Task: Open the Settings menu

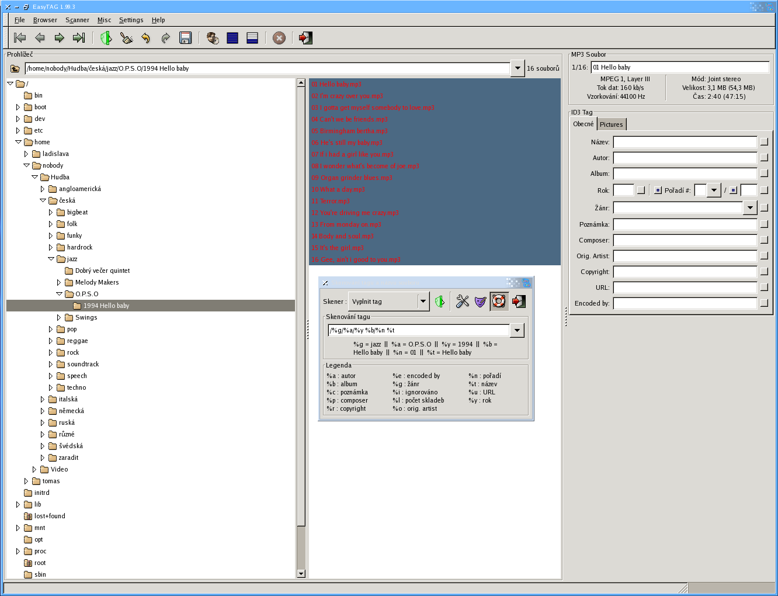Action: [x=131, y=20]
